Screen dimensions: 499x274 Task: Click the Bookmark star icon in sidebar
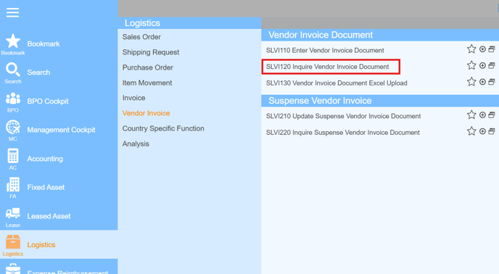click(x=13, y=41)
